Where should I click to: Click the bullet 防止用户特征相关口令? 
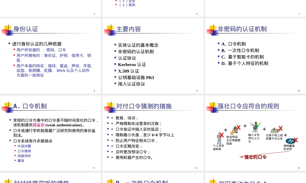click(x=137, y=141)
